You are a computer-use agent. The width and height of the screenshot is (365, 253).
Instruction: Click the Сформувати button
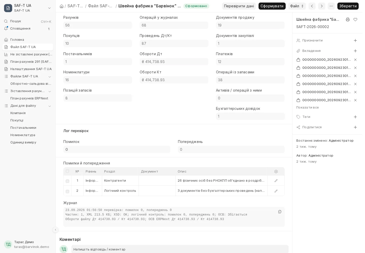pos(272,6)
